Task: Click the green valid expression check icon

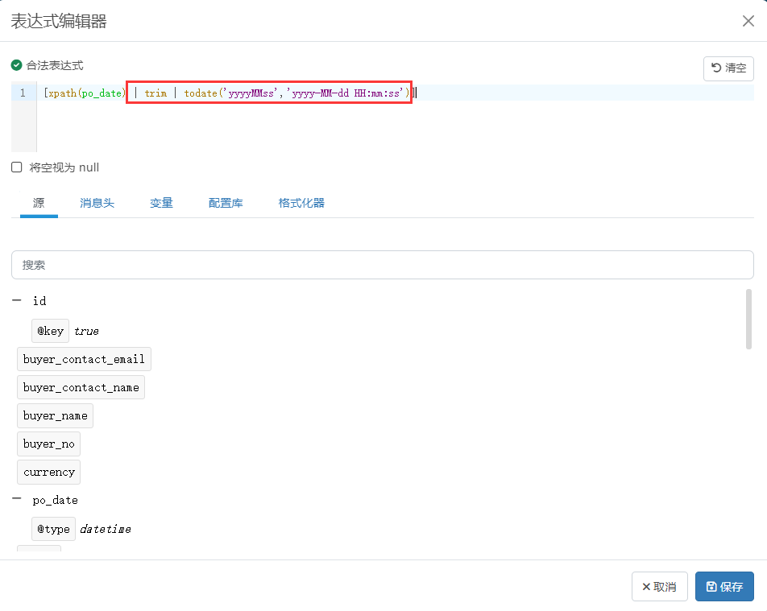Action: tap(16, 65)
